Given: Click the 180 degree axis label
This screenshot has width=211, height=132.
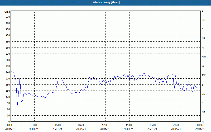Looking at the screenshot, I should [8, 85].
